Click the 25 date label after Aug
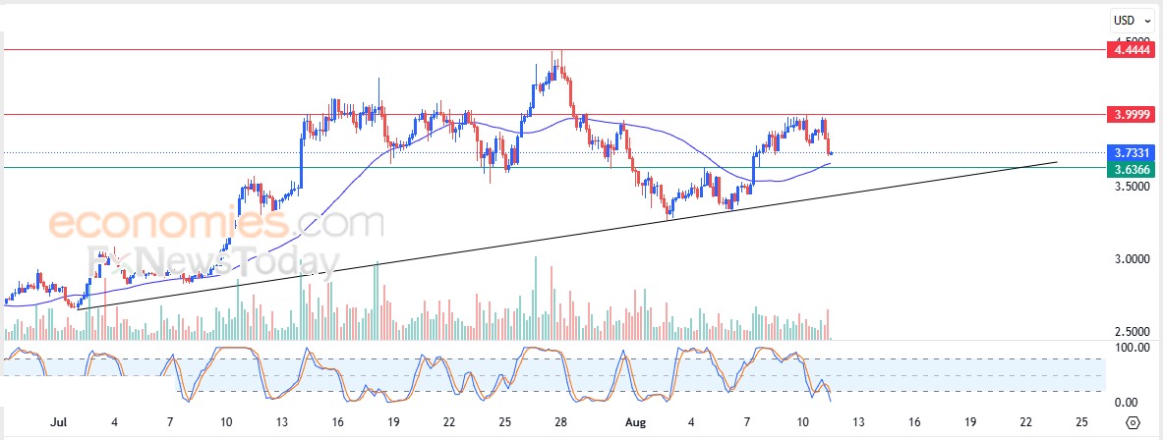 tap(1081, 422)
